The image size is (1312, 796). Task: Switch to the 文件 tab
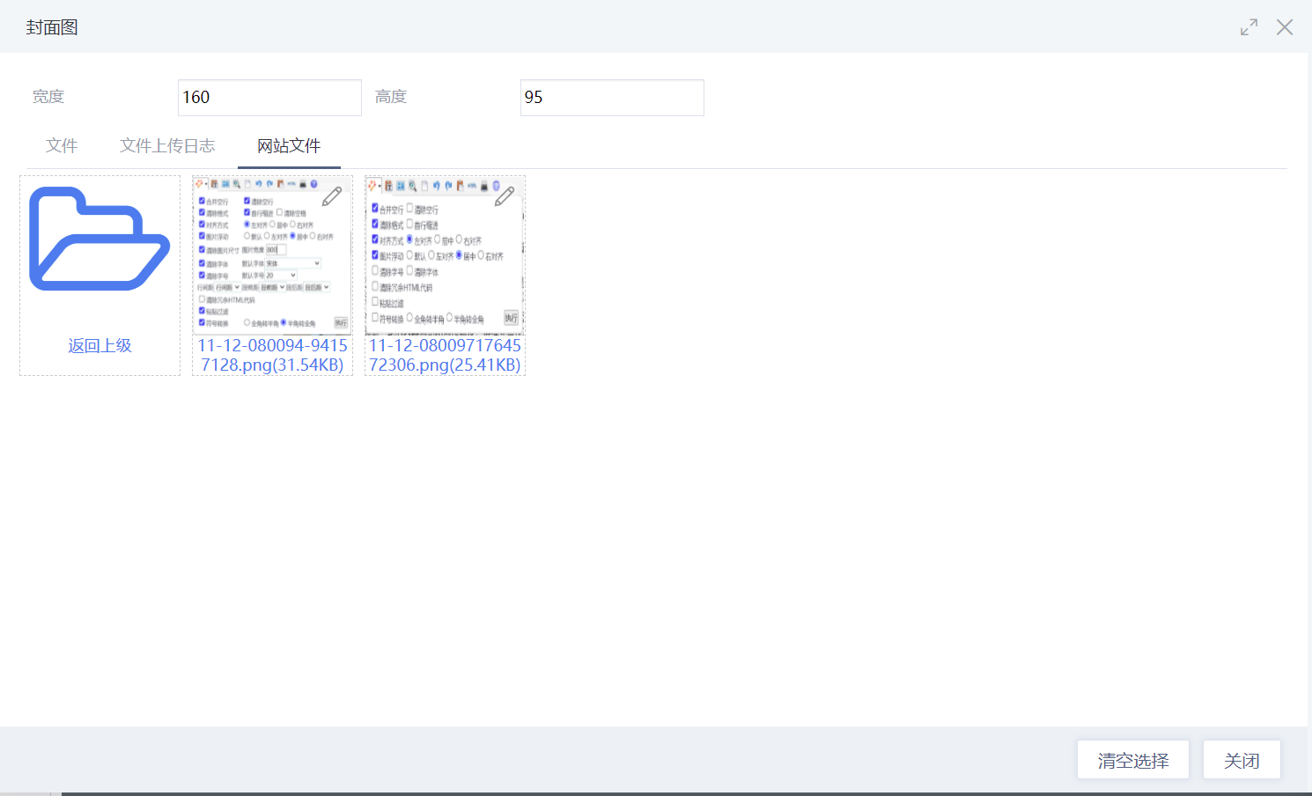click(x=62, y=146)
